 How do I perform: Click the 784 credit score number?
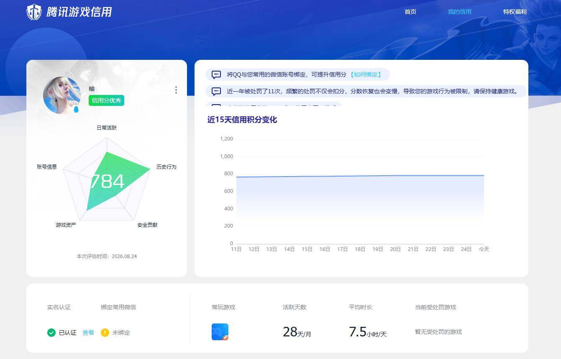(107, 182)
